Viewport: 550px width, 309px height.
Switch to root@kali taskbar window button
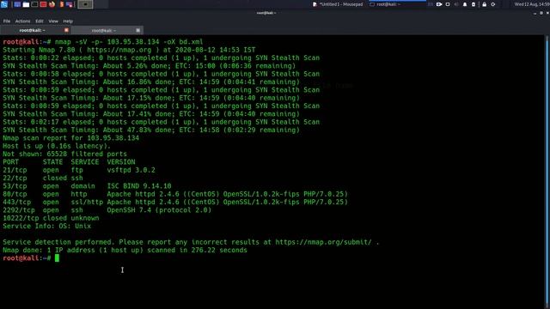point(397,4)
